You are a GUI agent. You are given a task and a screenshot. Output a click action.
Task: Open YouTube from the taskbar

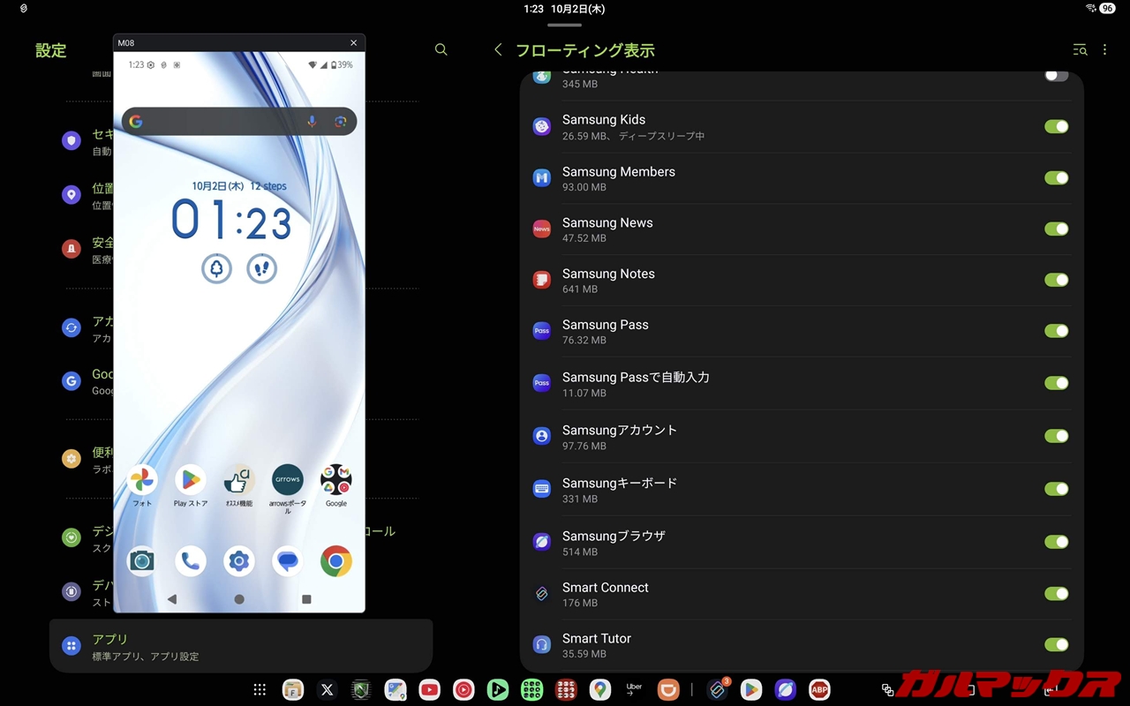tap(429, 690)
